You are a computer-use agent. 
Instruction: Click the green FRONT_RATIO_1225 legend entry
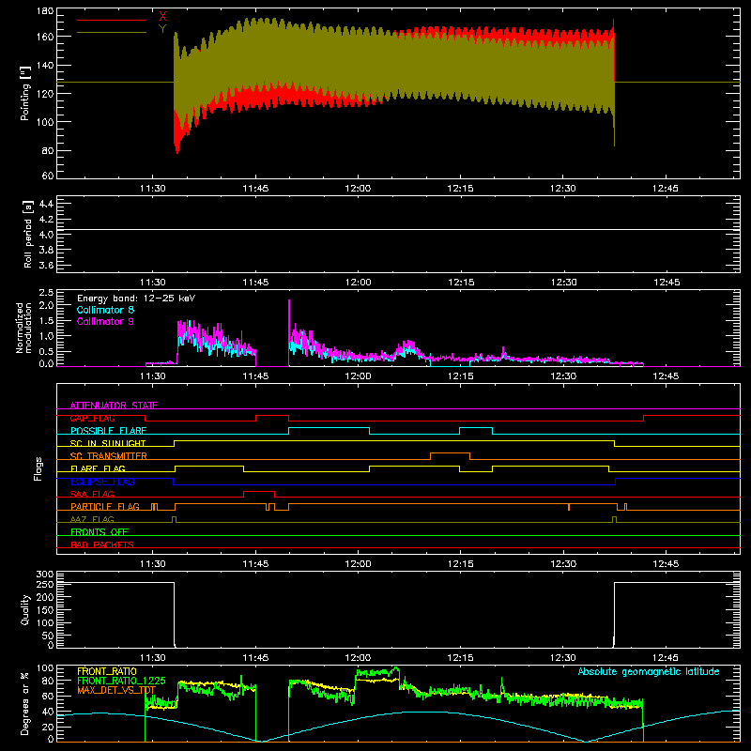pyautogui.click(x=121, y=681)
